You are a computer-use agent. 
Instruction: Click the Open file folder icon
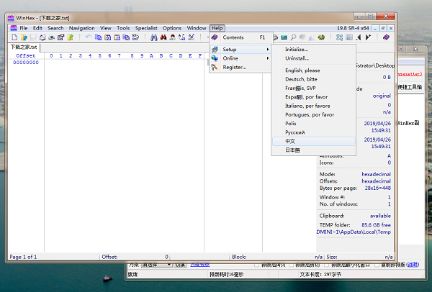point(24,37)
